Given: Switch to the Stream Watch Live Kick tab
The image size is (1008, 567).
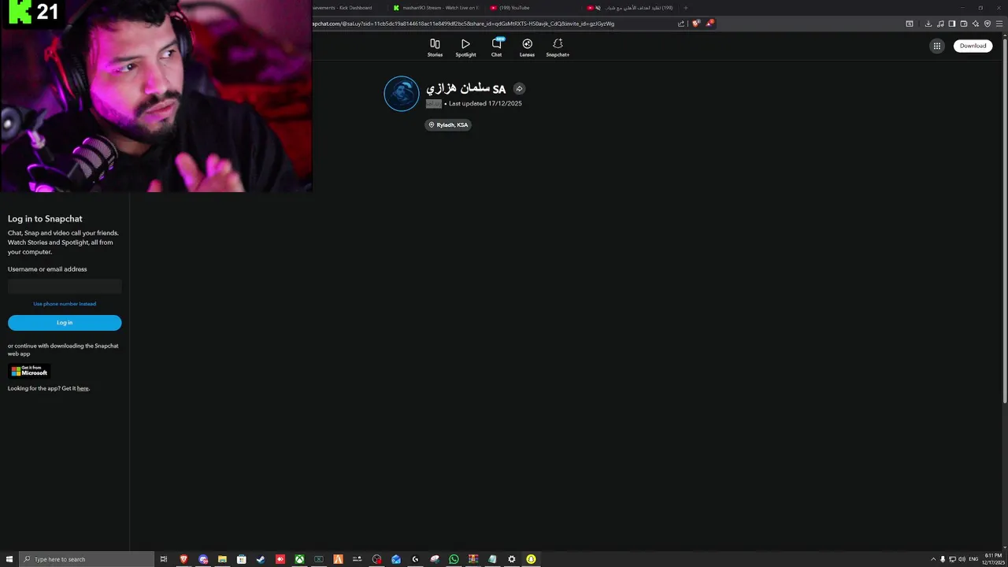Looking at the screenshot, I should pyautogui.click(x=436, y=8).
